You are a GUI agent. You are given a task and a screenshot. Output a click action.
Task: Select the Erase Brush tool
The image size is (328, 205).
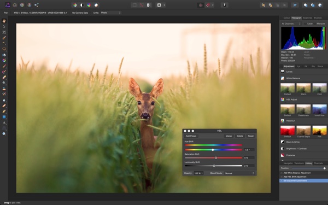4,78
